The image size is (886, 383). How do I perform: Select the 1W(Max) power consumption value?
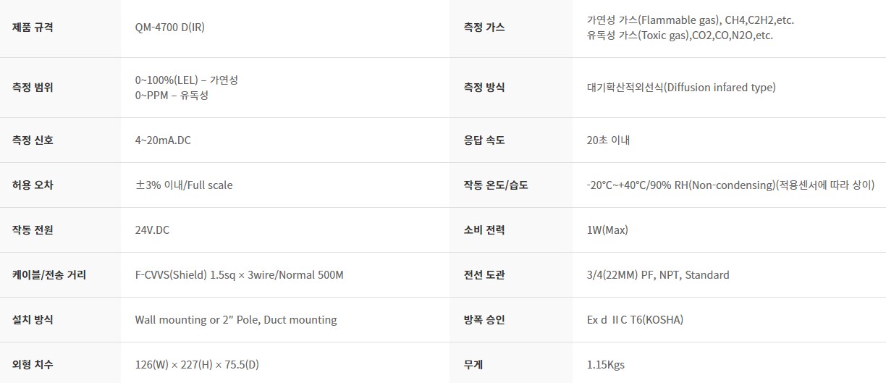point(607,230)
